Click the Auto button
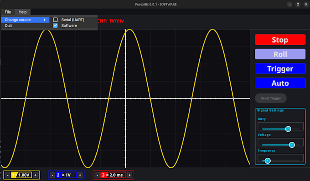This screenshot has width=310, height=181. coord(280,83)
